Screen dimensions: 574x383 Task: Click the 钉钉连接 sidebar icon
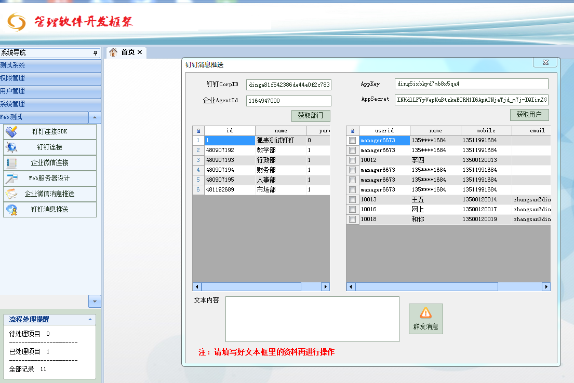pos(11,147)
